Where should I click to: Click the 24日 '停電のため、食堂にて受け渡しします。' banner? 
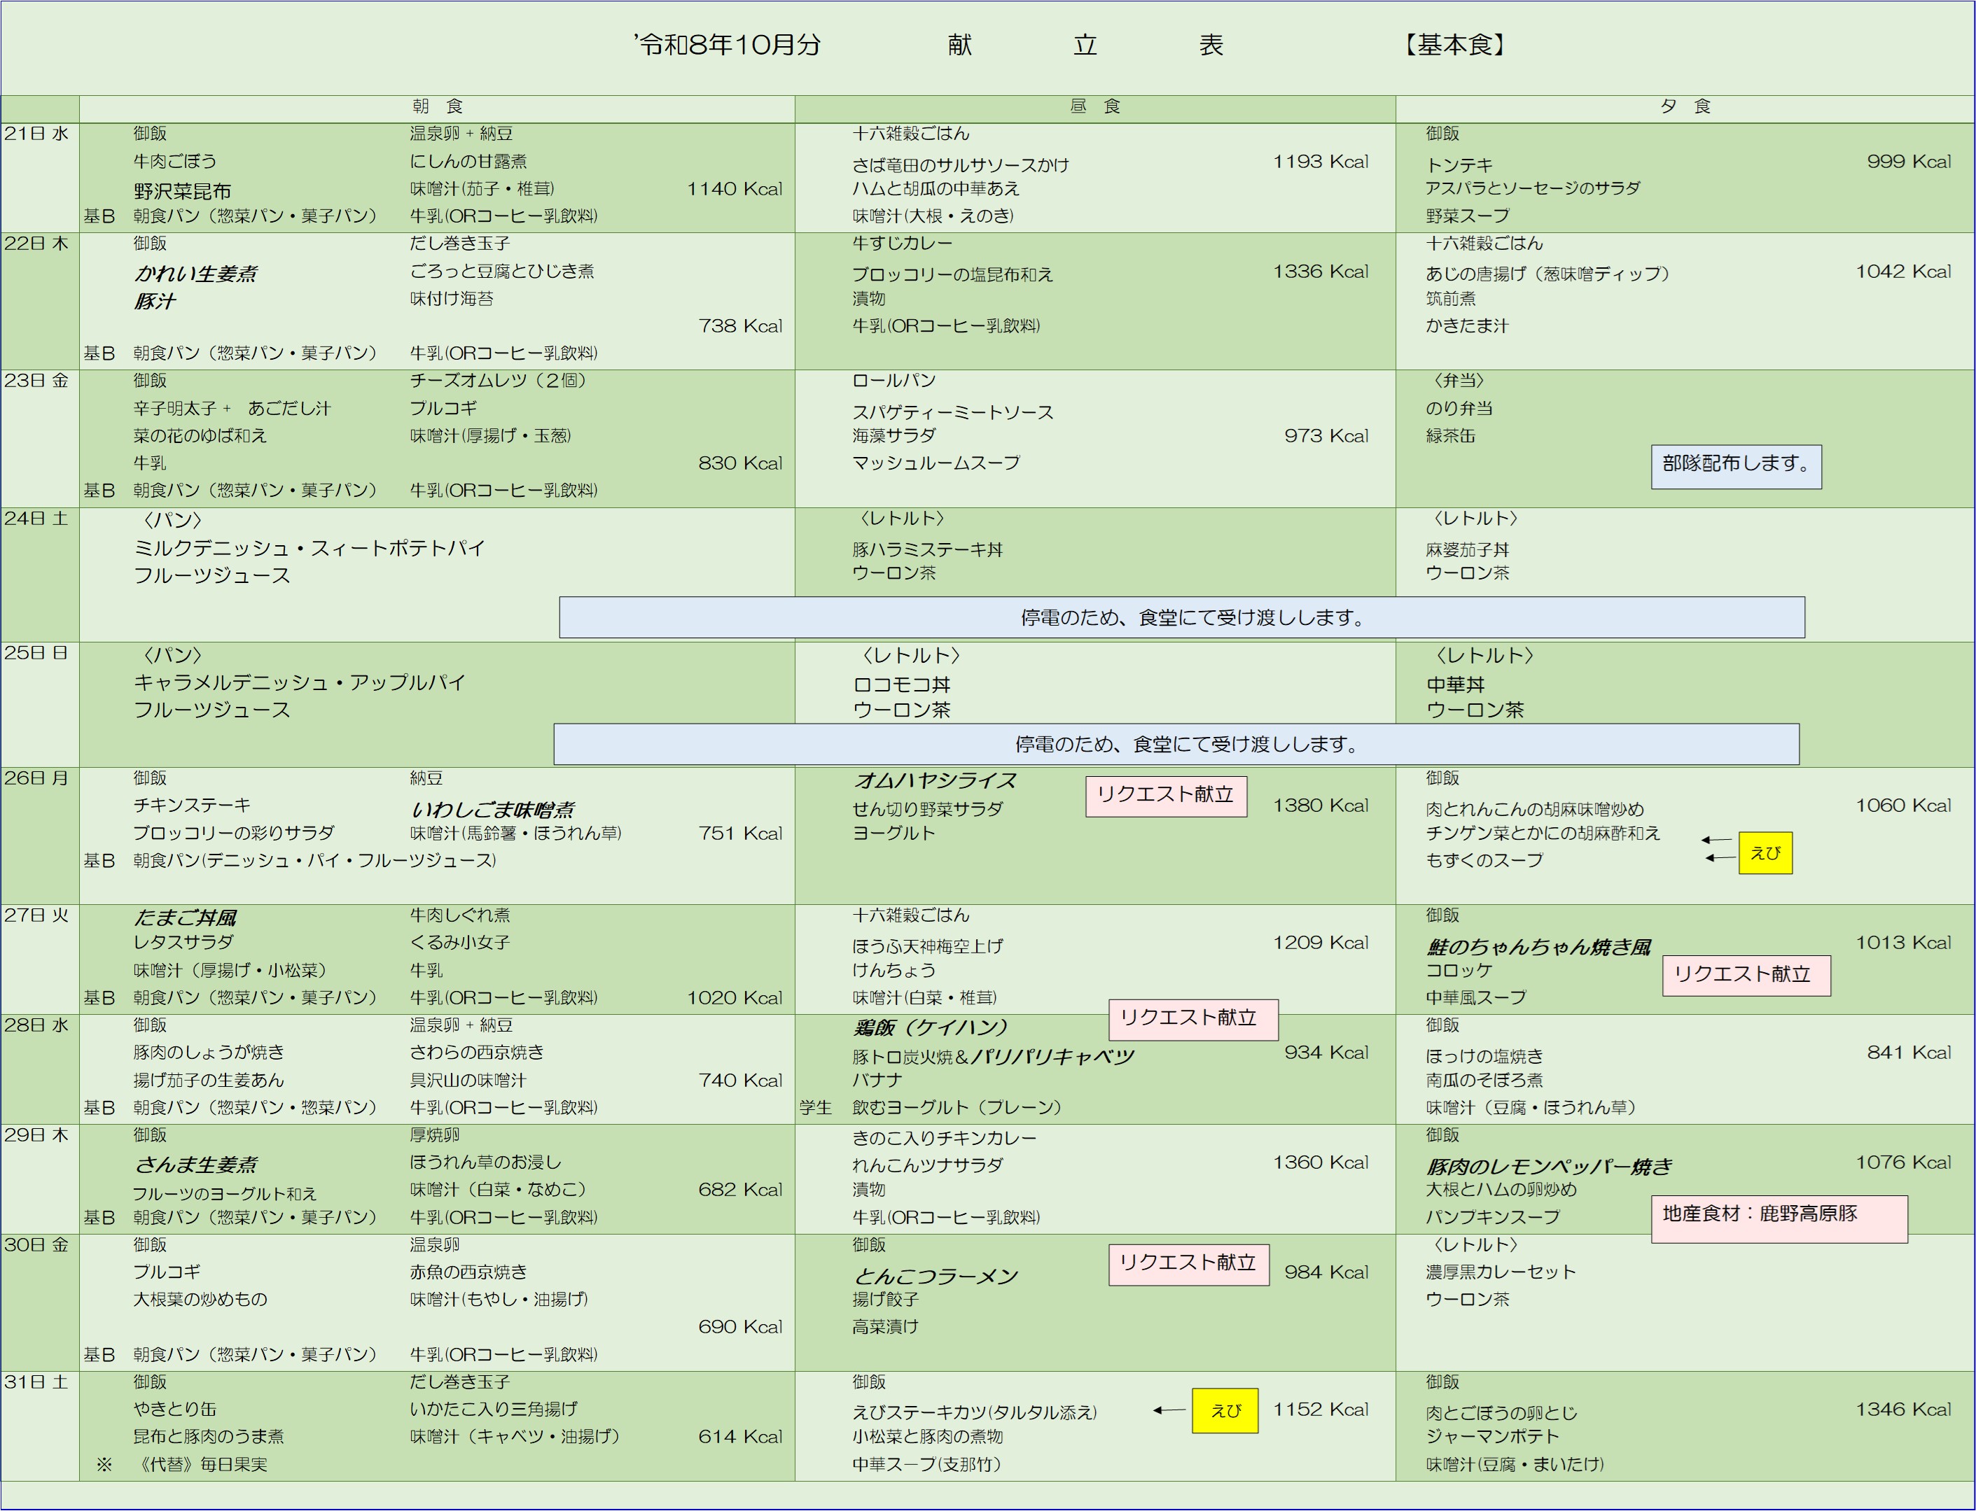coord(1181,617)
